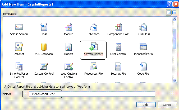Choose the Module template icon

click(68, 27)
